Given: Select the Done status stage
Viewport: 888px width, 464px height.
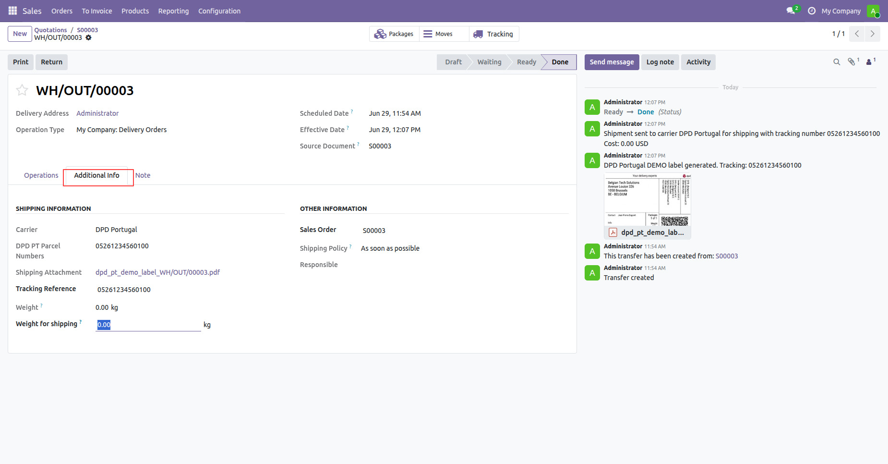Looking at the screenshot, I should [560, 62].
